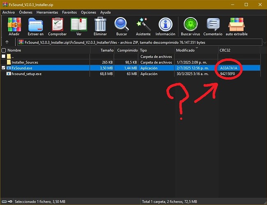Run Comprobar archive test icon
The image size is (267, 205).
pos(58,25)
